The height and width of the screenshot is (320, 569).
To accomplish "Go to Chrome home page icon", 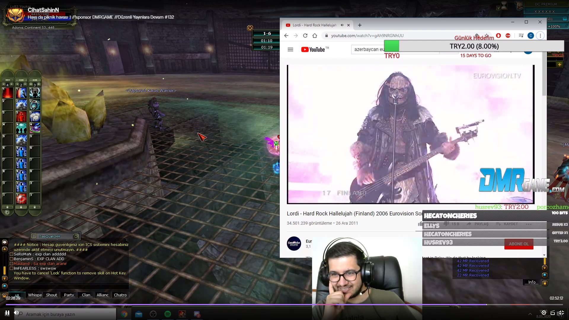I will click(315, 36).
